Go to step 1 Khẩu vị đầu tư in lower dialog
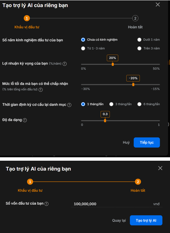The height and width of the screenshot is (233, 170). coord(30,182)
